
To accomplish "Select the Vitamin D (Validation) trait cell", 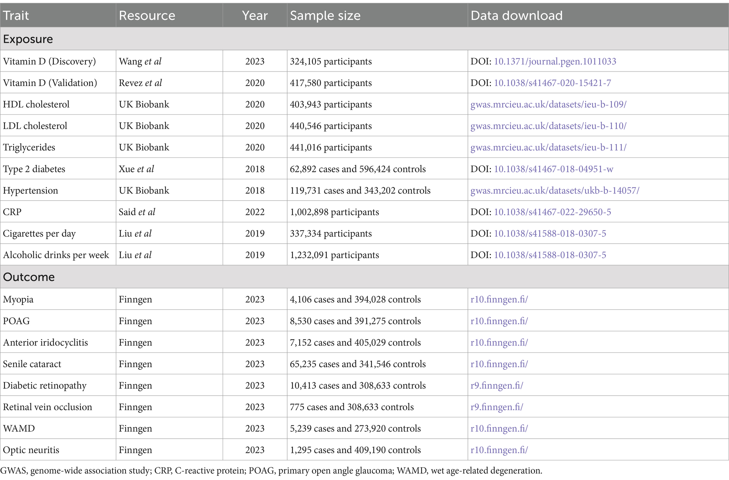I will [58, 83].
